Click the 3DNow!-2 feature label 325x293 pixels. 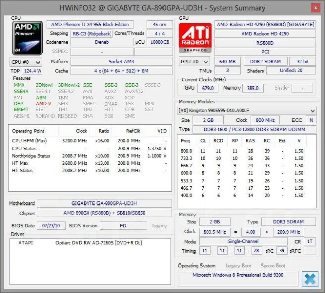[x=69, y=85]
